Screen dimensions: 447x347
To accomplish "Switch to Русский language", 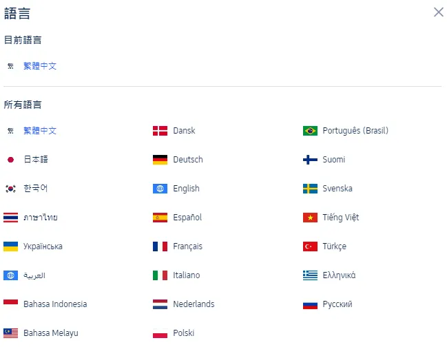I will click(x=337, y=304).
